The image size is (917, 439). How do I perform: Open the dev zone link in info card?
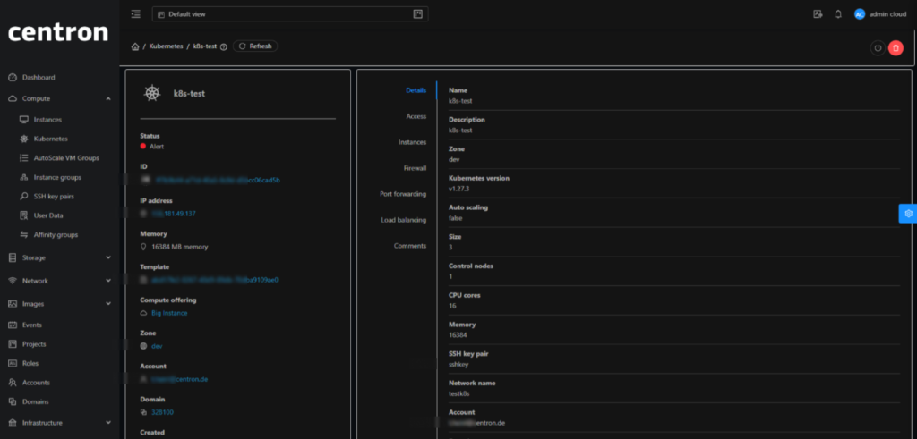click(157, 346)
